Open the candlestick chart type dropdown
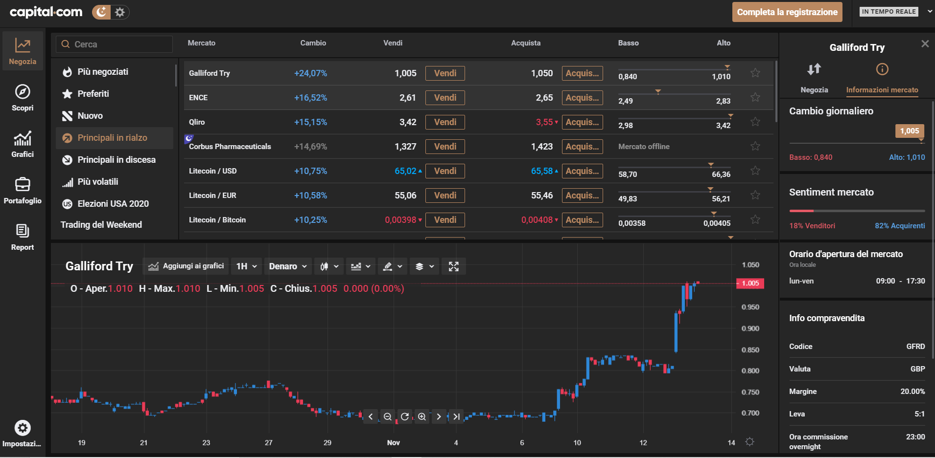935x458 pixels. coord(329,266)
